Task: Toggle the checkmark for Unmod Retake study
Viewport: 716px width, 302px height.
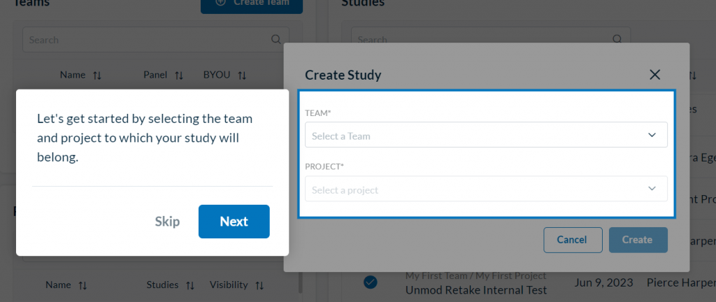Action: click(371, 282)
